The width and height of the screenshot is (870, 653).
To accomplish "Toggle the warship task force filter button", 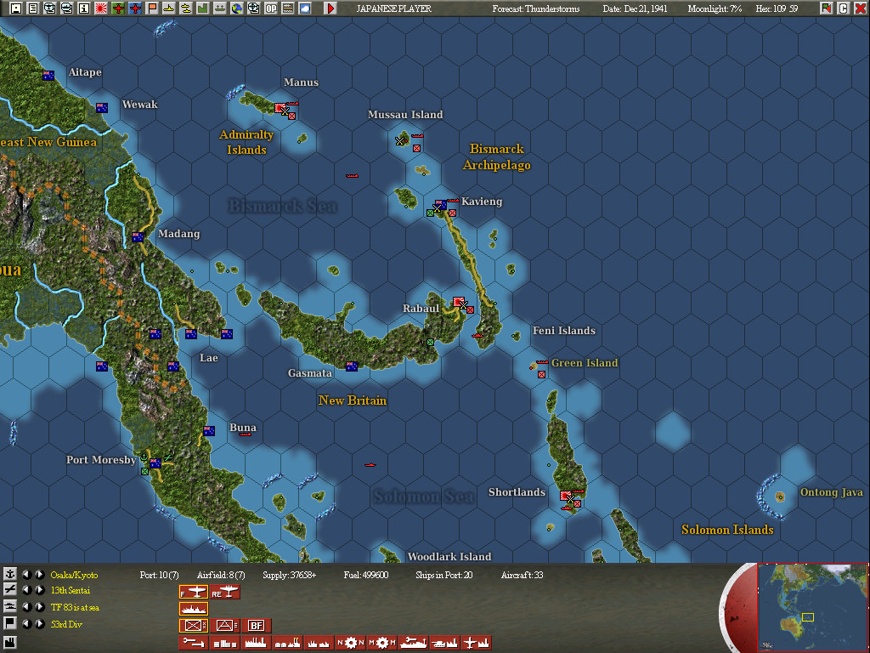I will (x=194, y=609).
